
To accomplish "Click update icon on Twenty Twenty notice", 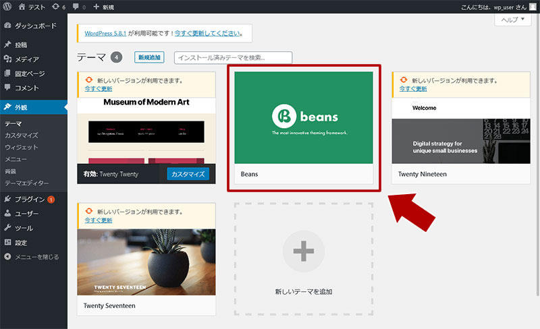I will click(89, 80).
